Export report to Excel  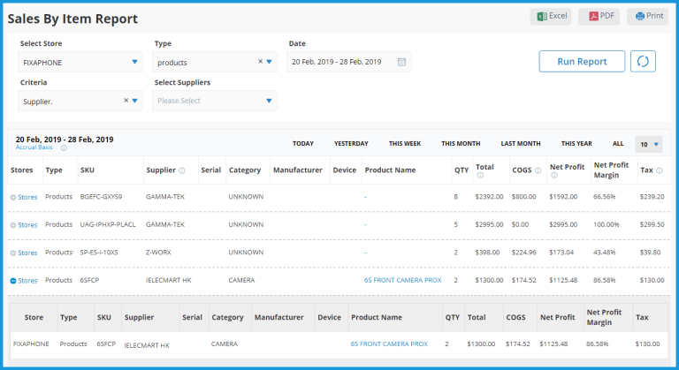pyautogui.click(x=551, y=17)
